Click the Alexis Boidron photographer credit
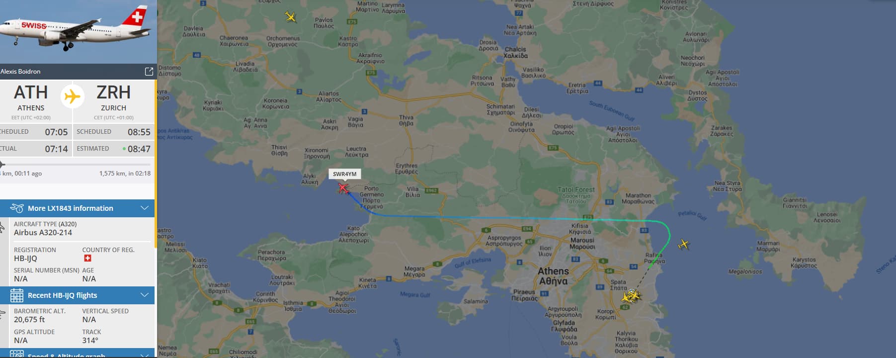The width and height of the screenshot is (896, 358). tap(20, 72)
